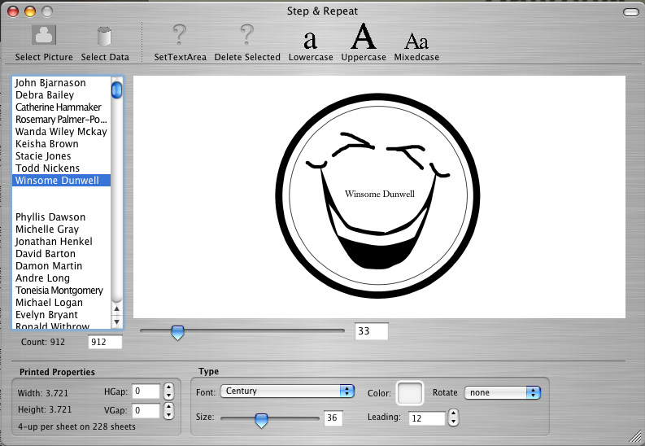Apply Mixedcase text formatting
This screenshot has height=446, width=645.
pos(416,39)
